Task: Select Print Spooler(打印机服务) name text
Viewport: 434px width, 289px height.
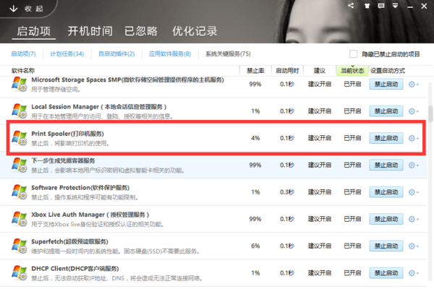Action: point(67,134)
